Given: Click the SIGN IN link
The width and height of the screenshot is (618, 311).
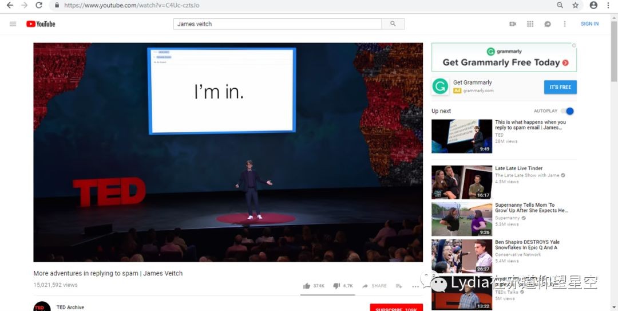Looking at the screenshot, I should click(589, 24).
